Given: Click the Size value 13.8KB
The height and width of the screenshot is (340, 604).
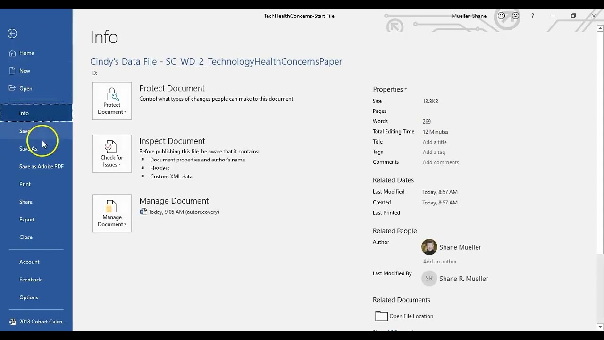Looking at the screenshot, I should 430,102.
